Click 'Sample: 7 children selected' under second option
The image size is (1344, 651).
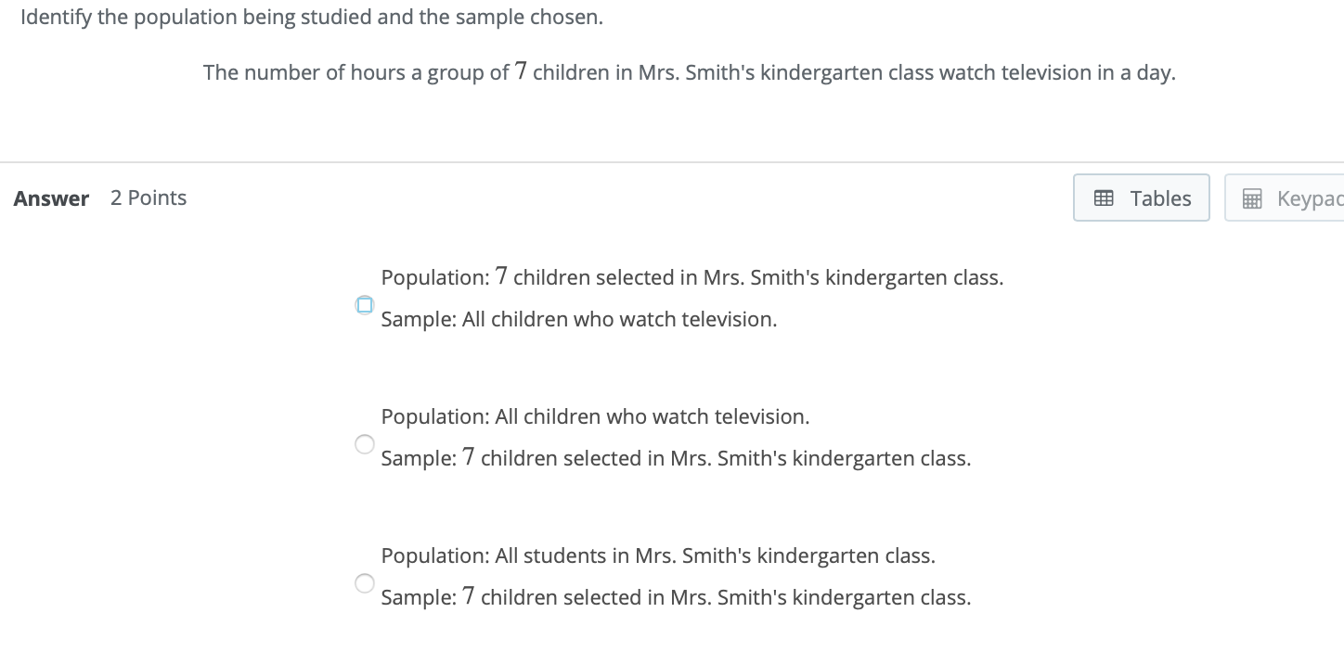(x=675, y=458)
